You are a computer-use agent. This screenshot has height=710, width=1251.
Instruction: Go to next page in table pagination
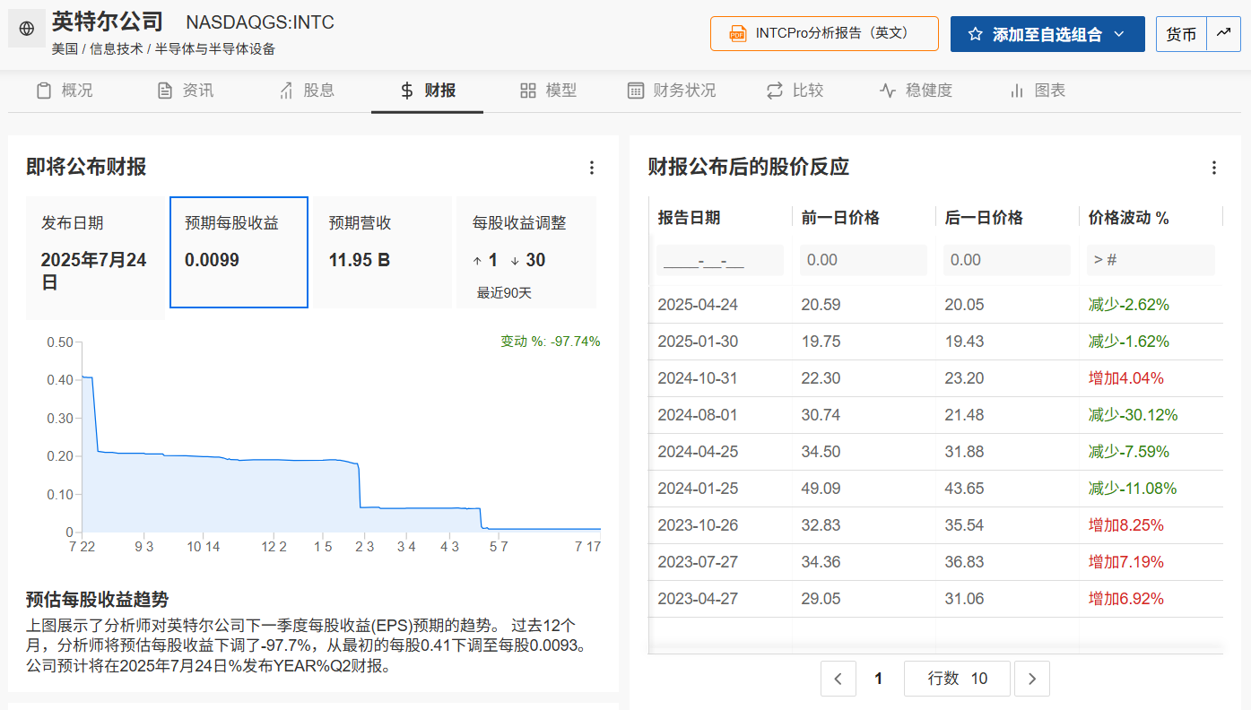1032,679
